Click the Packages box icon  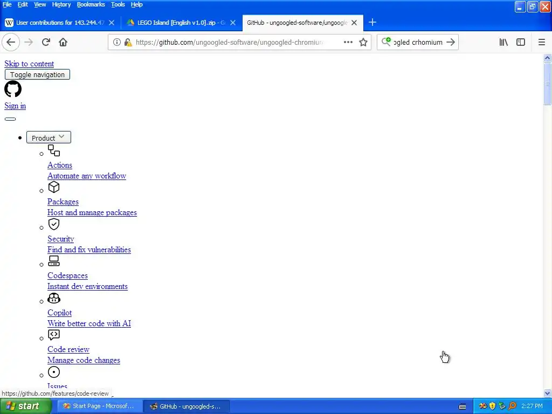pos(54,187)
